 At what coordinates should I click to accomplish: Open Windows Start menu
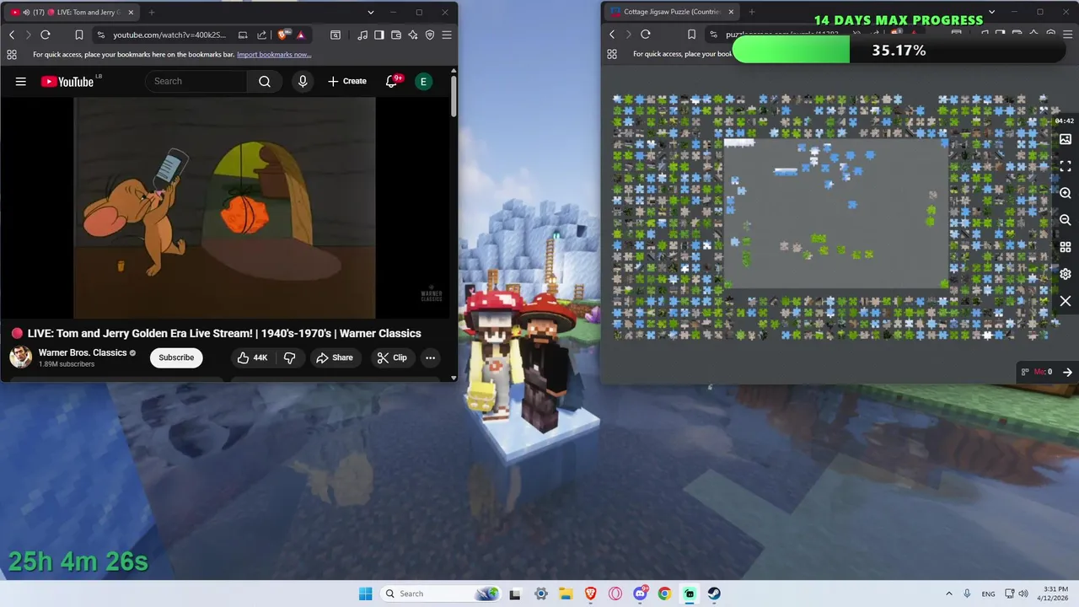365,594
